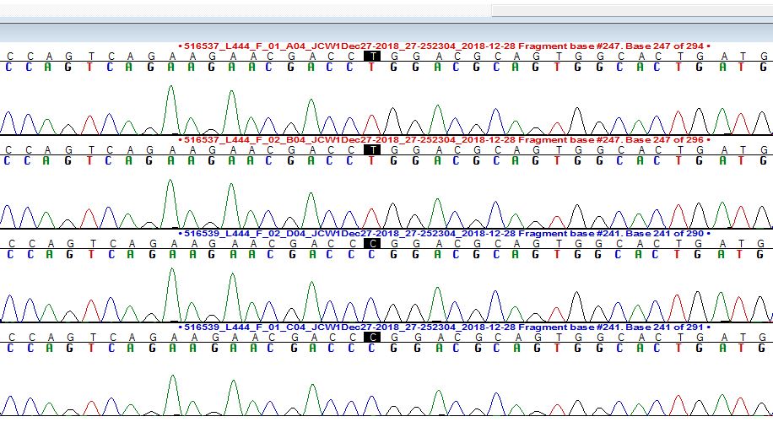Select the 516537 F_01 A04 trace title
This screenshot has width=773, height=422.
click(x=444, y=46)
